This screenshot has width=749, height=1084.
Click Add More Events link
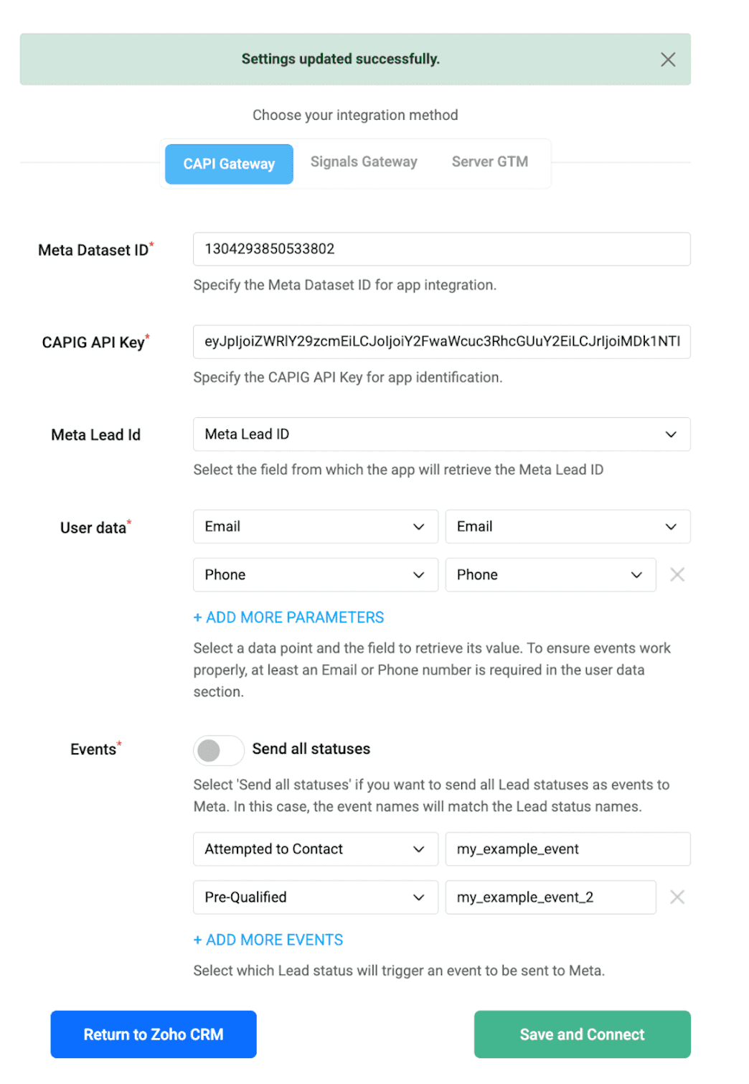click(268, 940)
